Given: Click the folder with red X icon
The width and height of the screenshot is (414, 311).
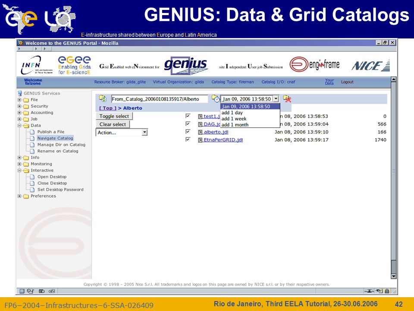Looking at the screenshot, I should (287, 99).
